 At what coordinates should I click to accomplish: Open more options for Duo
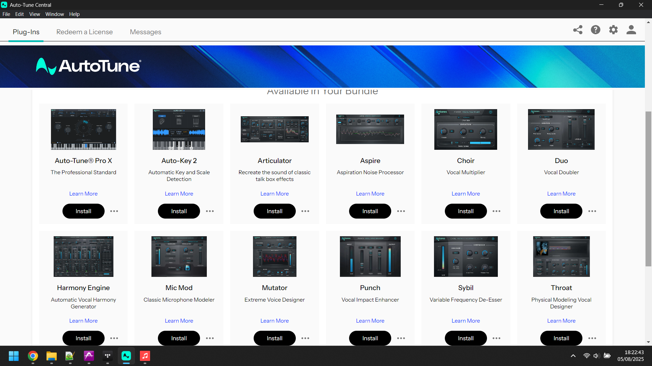(592, 211)
